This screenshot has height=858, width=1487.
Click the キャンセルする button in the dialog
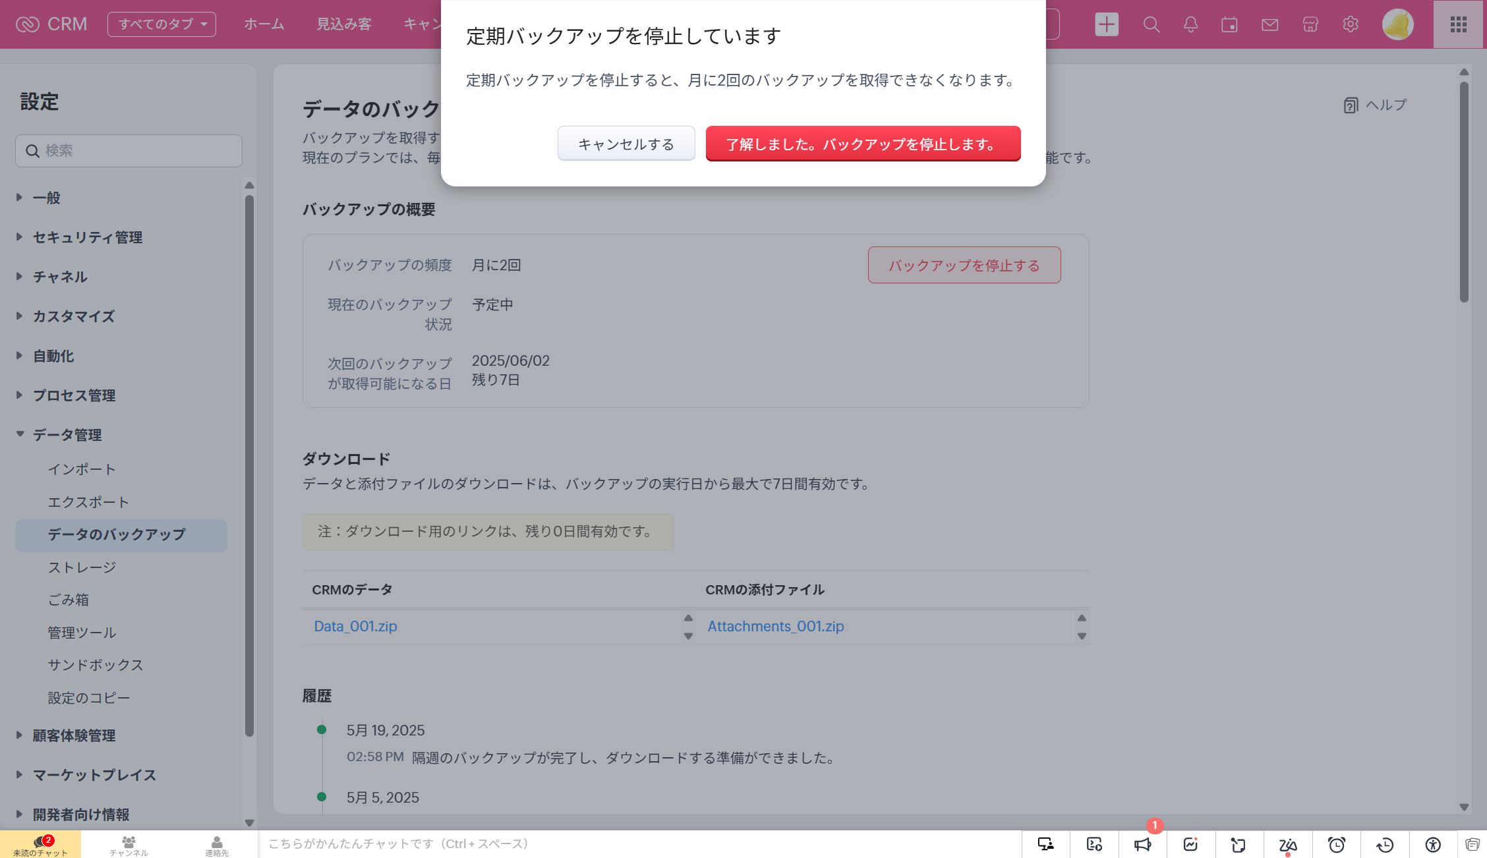click(626, 144)
